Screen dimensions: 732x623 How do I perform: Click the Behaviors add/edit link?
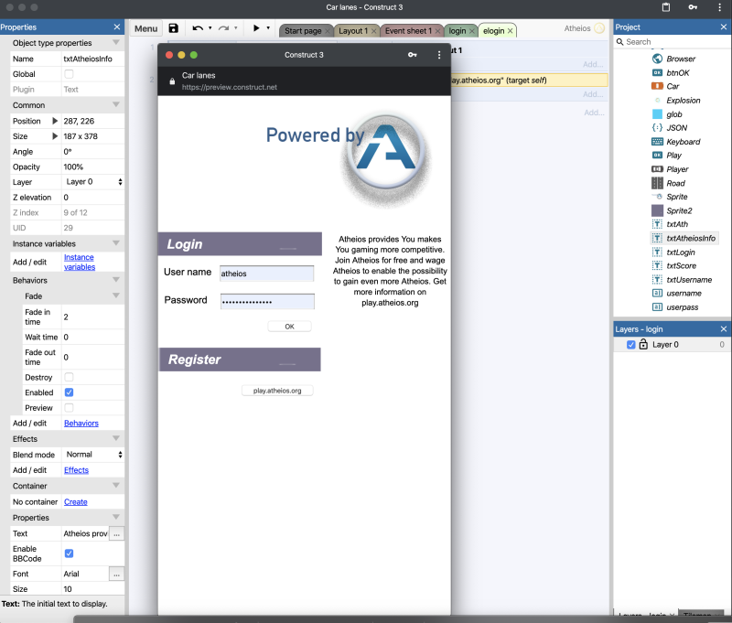click(x=81, y=424)
